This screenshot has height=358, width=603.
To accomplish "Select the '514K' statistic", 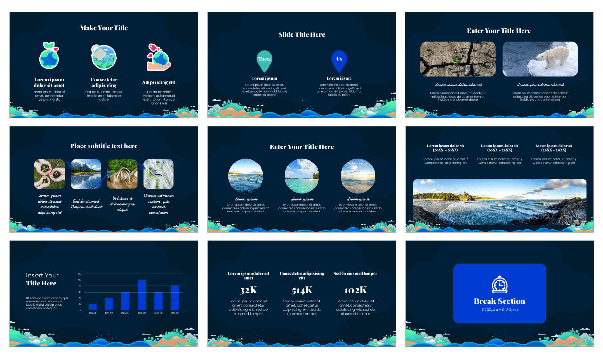I will tap(302, 290).
